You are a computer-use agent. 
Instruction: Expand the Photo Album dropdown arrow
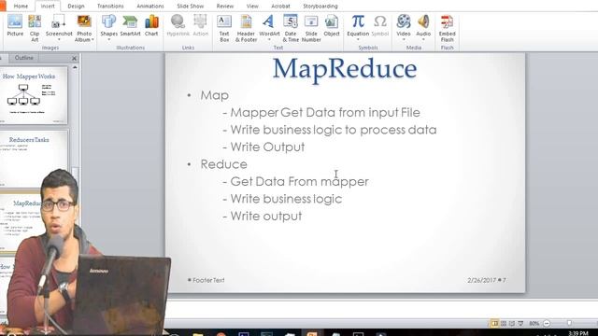coord(93,39)
